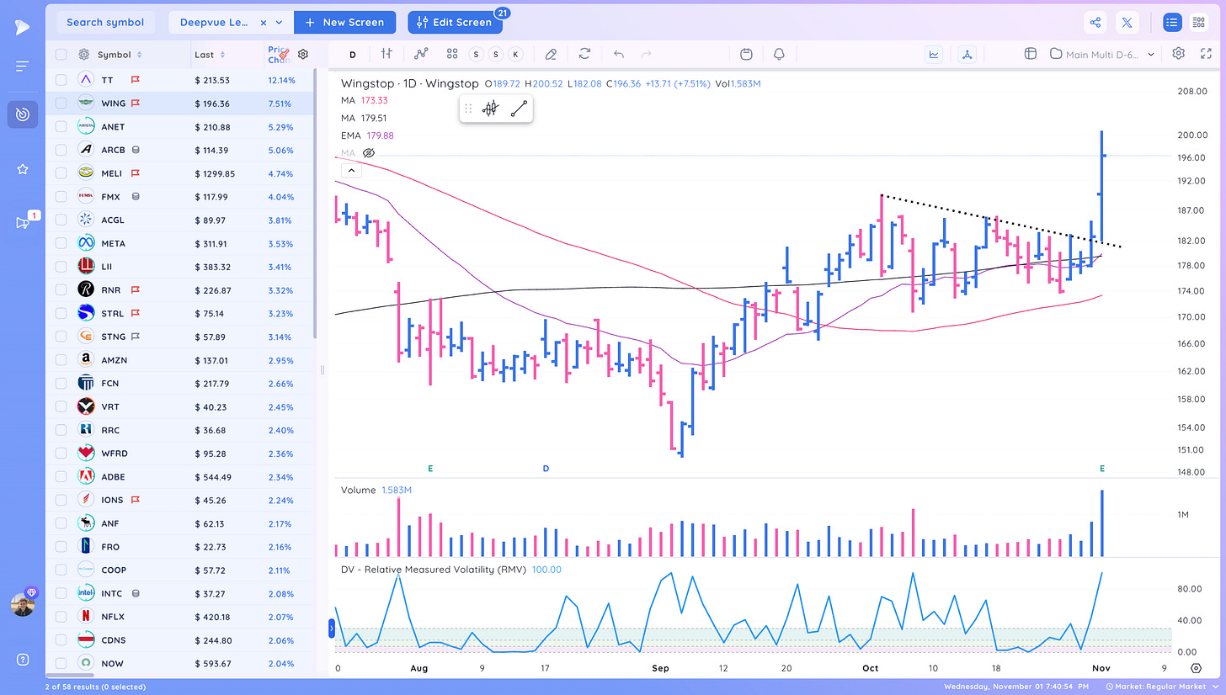Expand the blue RMV panel side tab
Image resolution: width=1226 pixels, height=695 pixels.
point(331,628)
